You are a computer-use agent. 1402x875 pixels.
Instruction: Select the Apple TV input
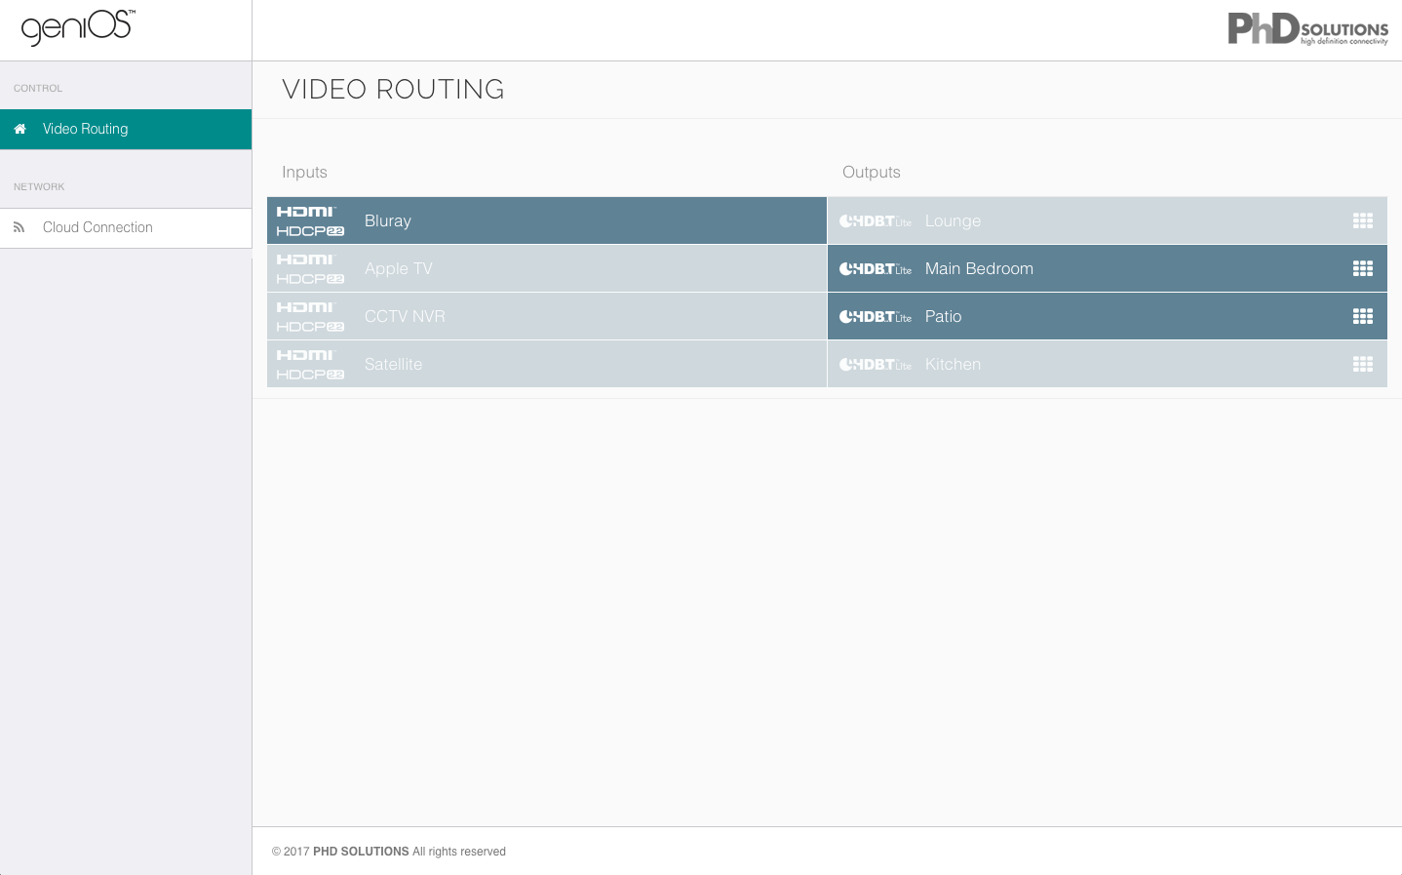[x=547, y=268]
